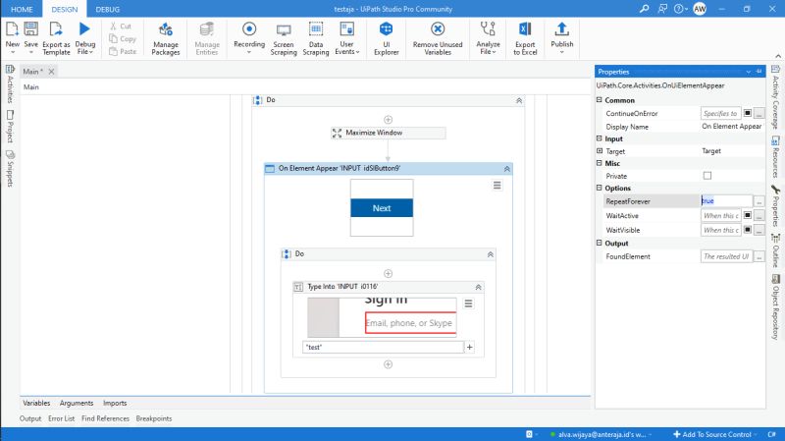Add activity above Maximize Window
The height and width of the screenshot is (441, 785).
click(388, 119)
